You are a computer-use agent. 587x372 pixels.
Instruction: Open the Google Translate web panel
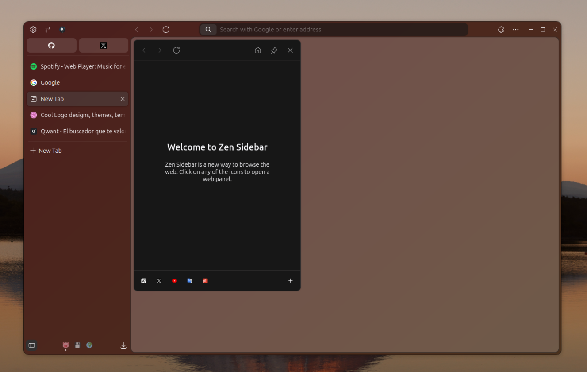[x=190, y=280]
